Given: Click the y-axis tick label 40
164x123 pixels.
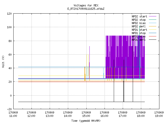Looking at the screenshot, I should click(x=10, y=68).
